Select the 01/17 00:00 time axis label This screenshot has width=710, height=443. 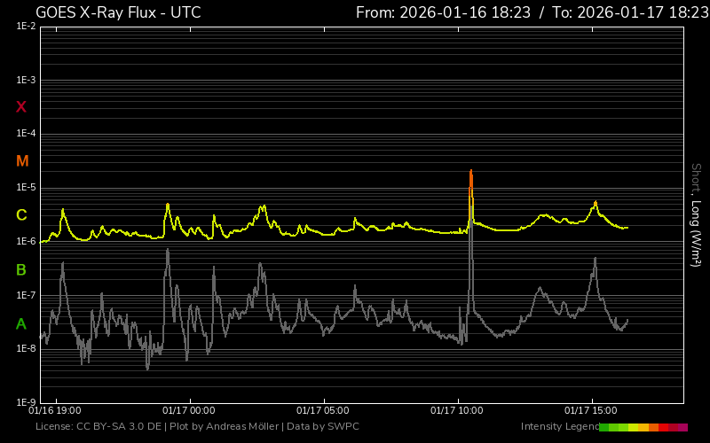pyautogui.click(x=188, y=410)
